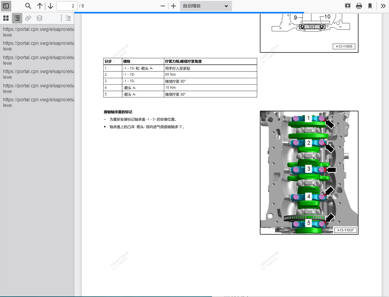
Task: Open the last outline link in sidebar
Action: [38, 102]
